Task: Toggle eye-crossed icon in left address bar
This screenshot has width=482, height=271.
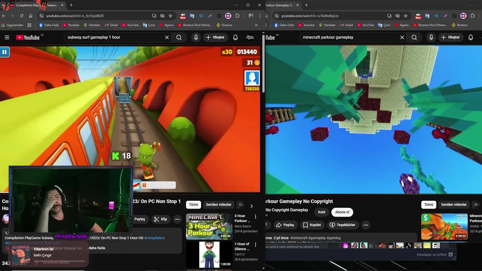Action: [x=162, y=16]
